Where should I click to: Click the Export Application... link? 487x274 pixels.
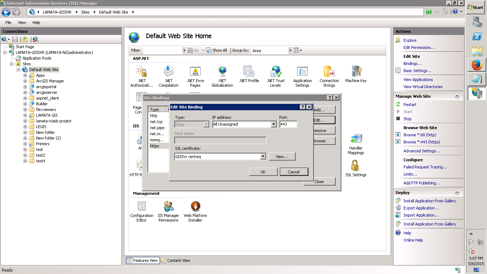point(421,208)
